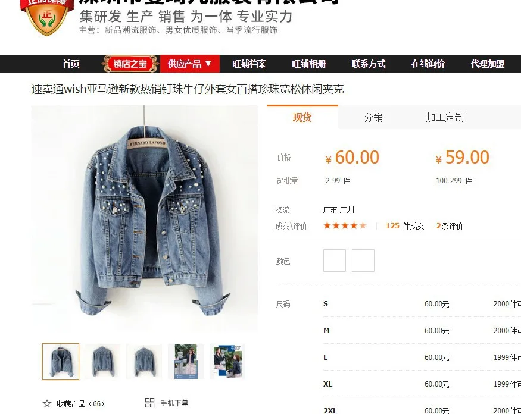Viewport: 521px width, 414px height.
Task: Select the second jacket thumbnail
Action: pos(102,362)
